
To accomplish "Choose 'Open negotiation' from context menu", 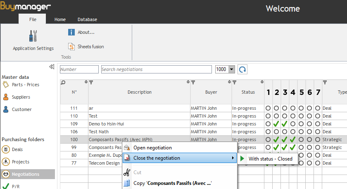I will tap(152, 148).
